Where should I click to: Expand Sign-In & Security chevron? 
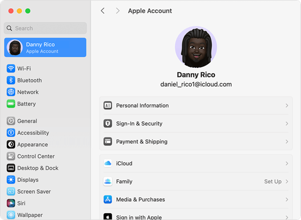click(x=286, y=124)
